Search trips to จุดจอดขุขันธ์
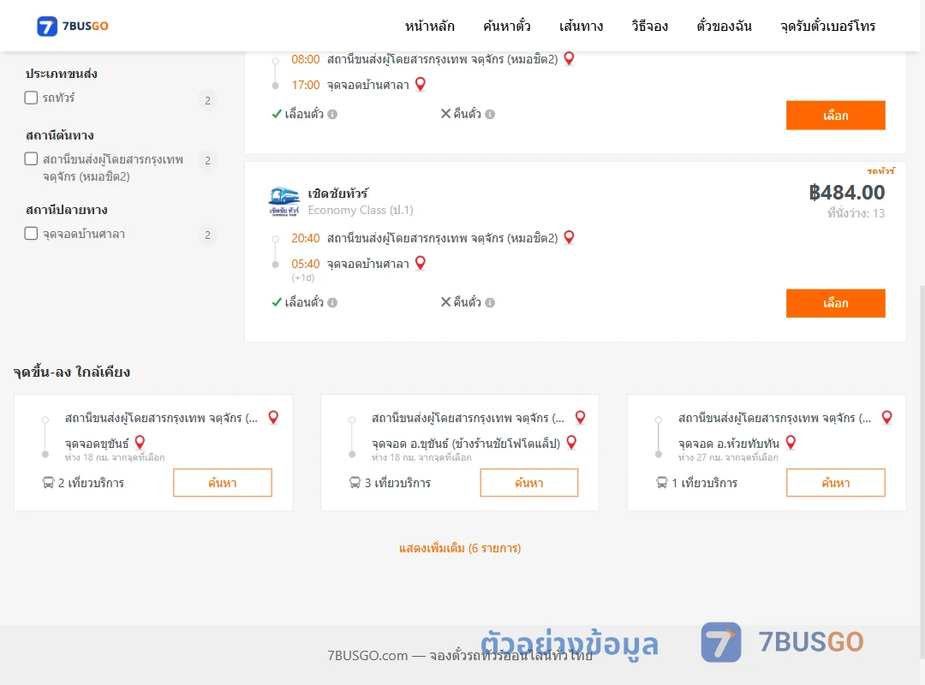925x685 pixels. 223,483
